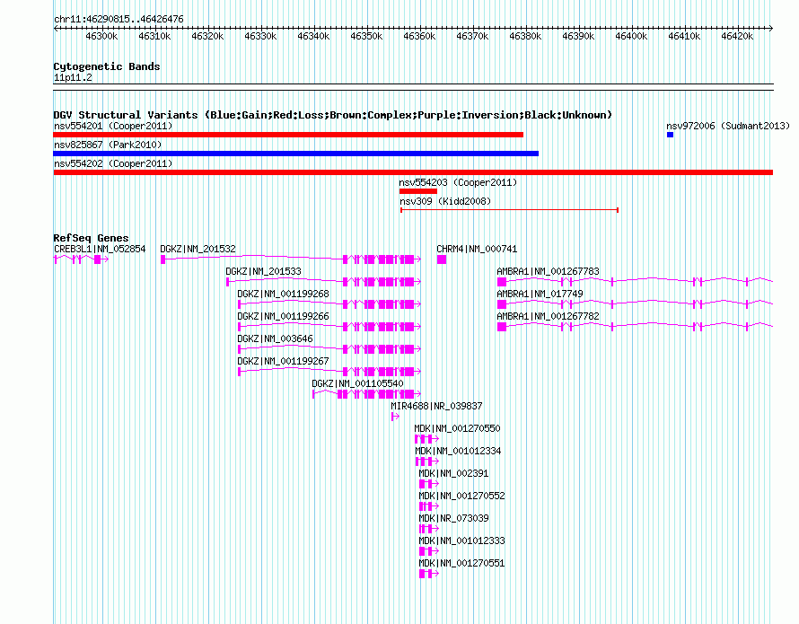Open the nsv309 (Kidd2008) label

445,201
